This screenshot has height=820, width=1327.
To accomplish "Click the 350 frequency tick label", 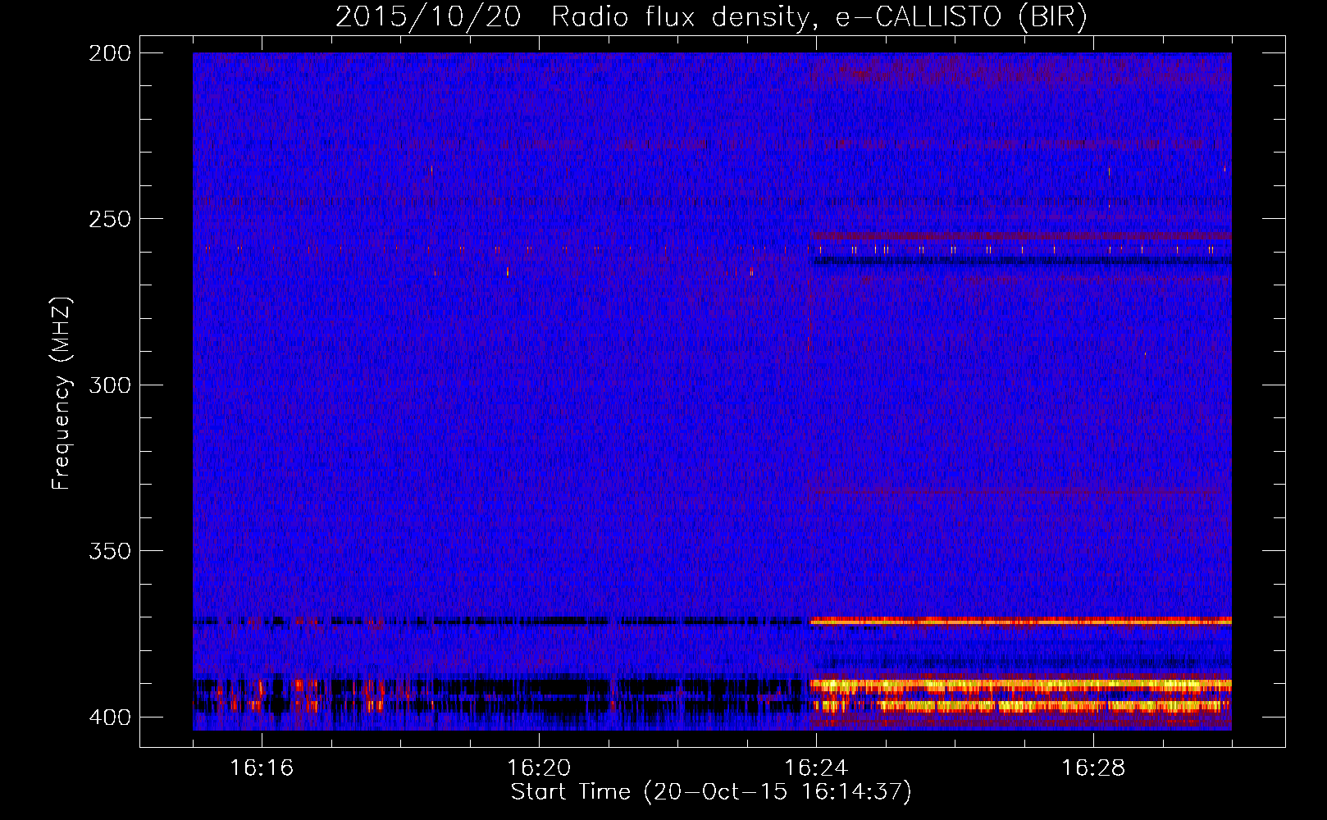I will [x=110, y=551].
